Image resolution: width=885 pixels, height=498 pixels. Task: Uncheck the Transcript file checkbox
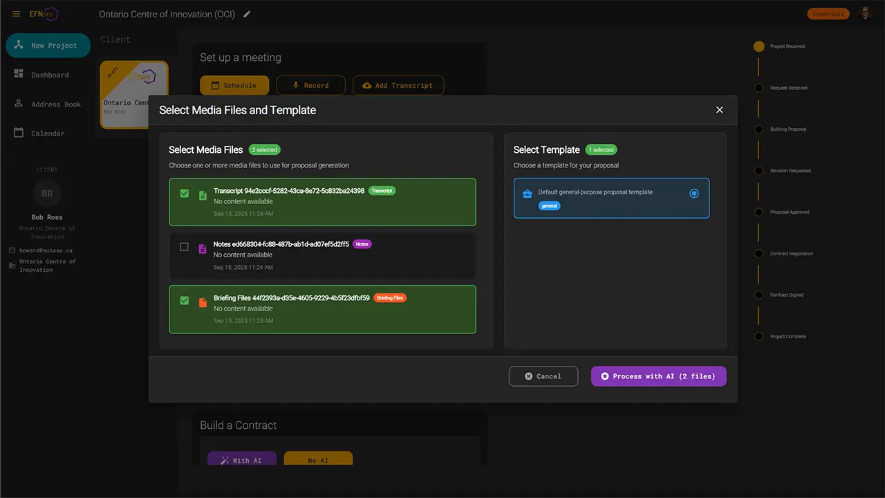[184, 194]
